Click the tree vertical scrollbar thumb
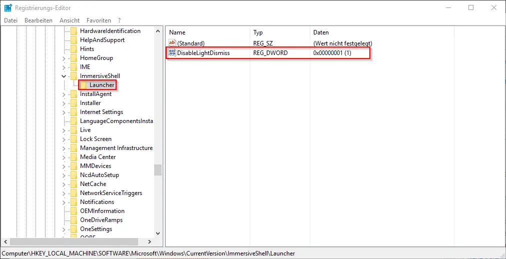The width and height of the screenshot is (506, 259). click(x=158, y=170)
